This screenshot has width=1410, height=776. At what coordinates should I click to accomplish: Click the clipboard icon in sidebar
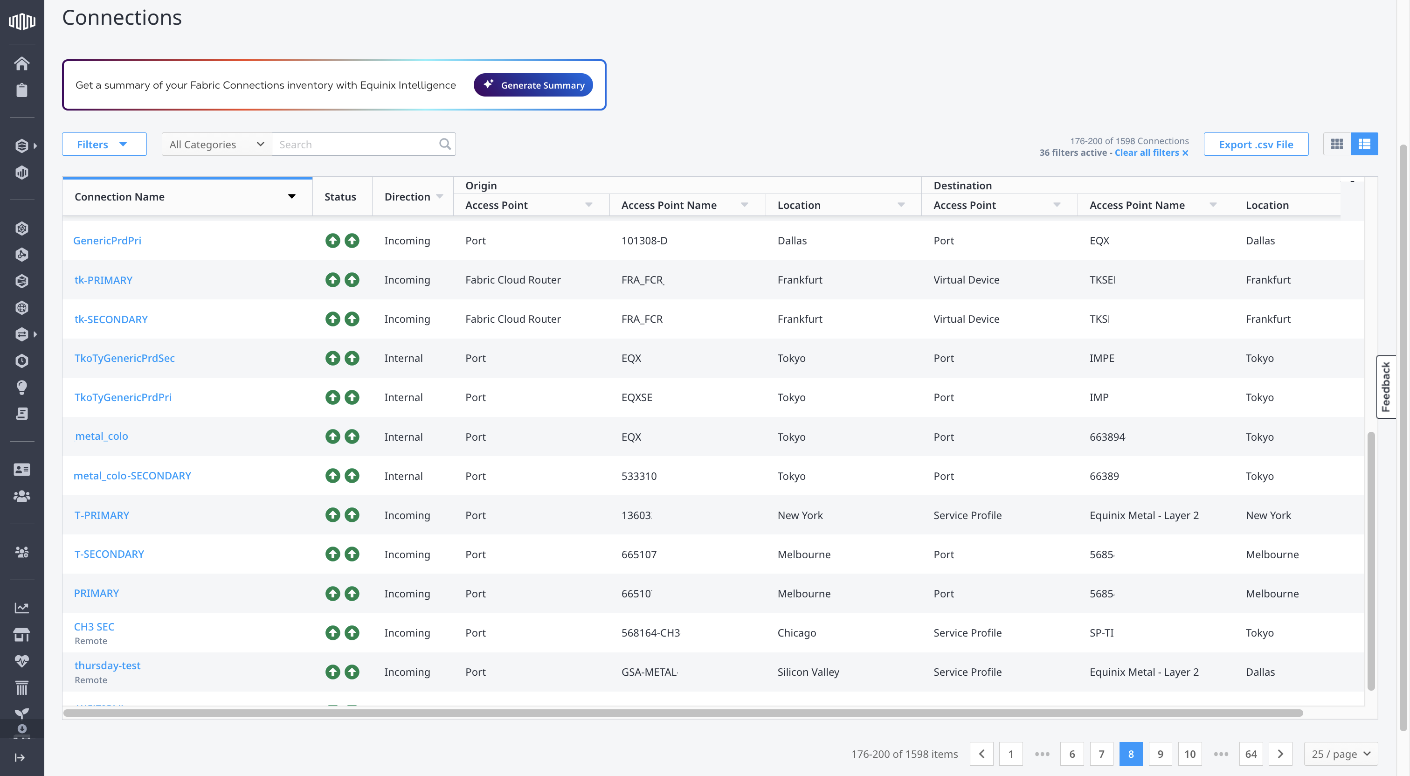tap(22, 90)
